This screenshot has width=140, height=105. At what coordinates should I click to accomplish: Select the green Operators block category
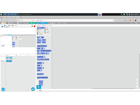(x=40, y=32)
